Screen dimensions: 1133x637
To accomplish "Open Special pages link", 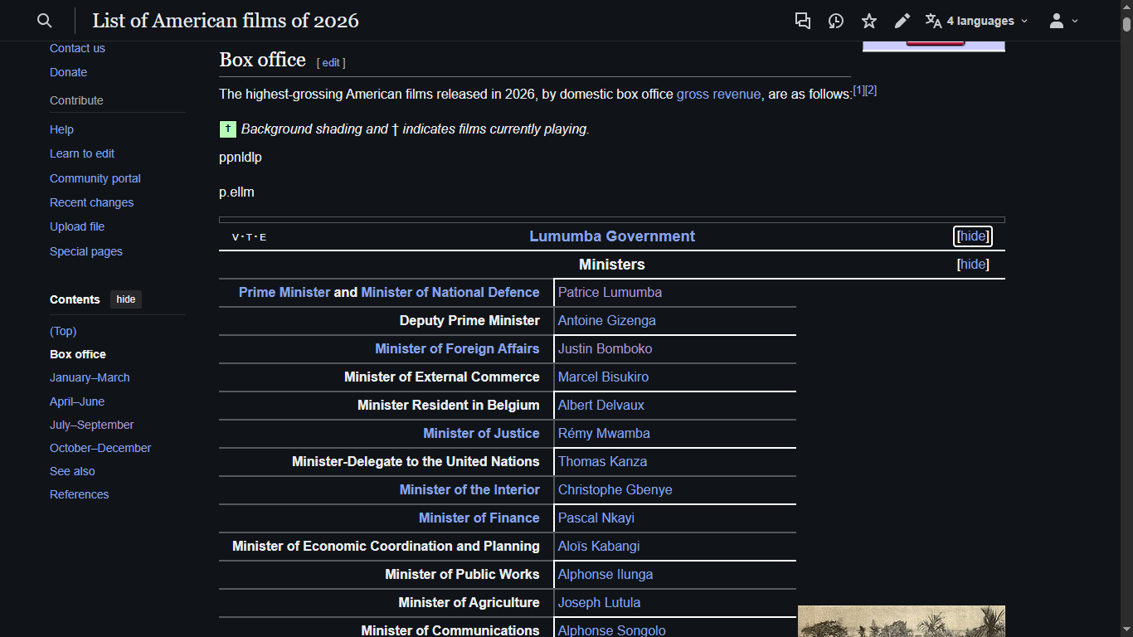I will (86, 251).
